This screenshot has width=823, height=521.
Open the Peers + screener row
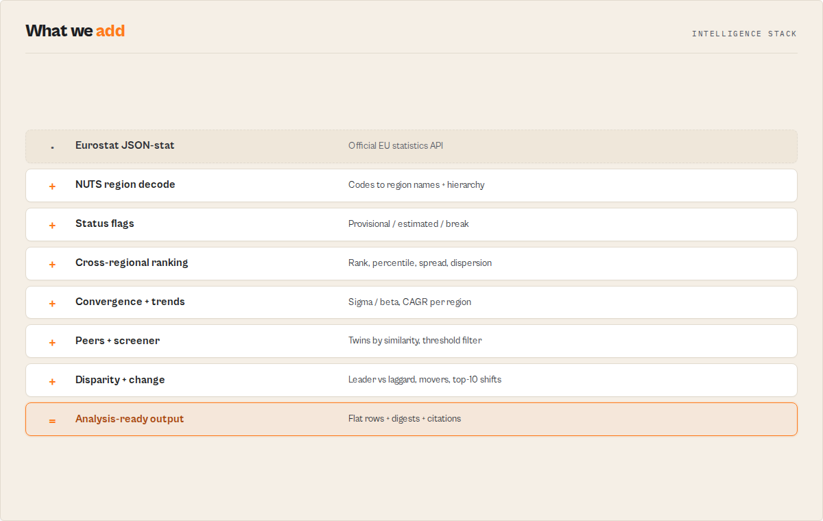coord(411,341)
